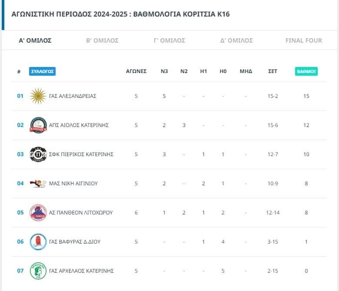Viewport: 339px width, 291px height.
Task: Click the ΓΑΣ ΒΑΦΥΡΑΣ Δ.ΔΙΟΥ team logo
Action: (x=38, y=242)
